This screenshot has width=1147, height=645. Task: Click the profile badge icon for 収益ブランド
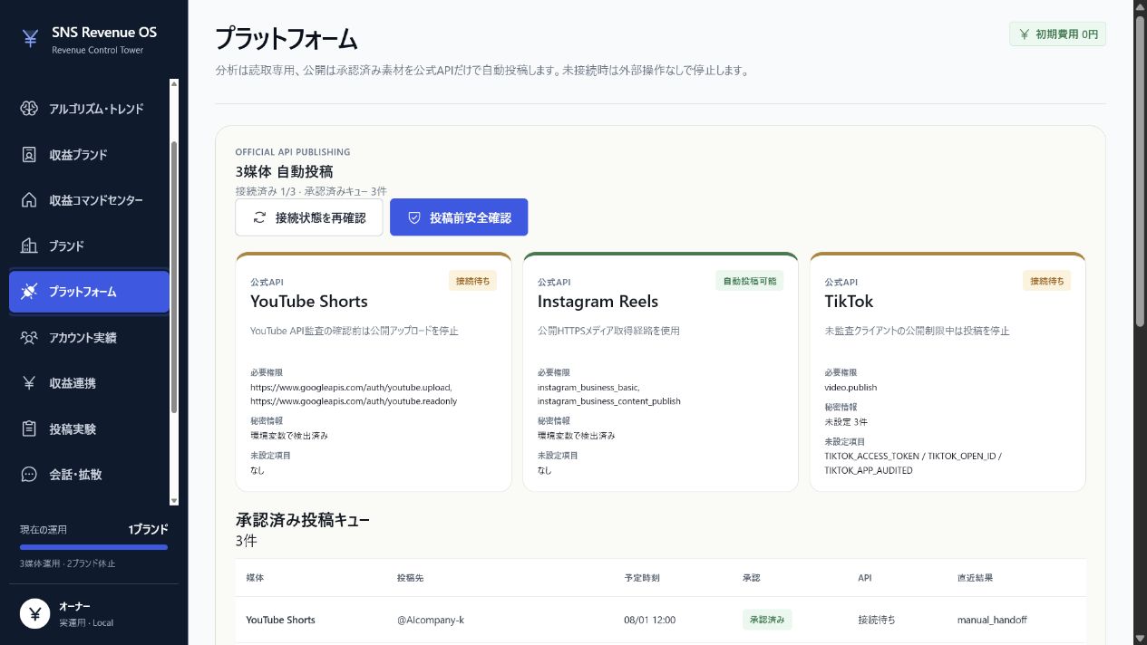[x=29, y=154]
